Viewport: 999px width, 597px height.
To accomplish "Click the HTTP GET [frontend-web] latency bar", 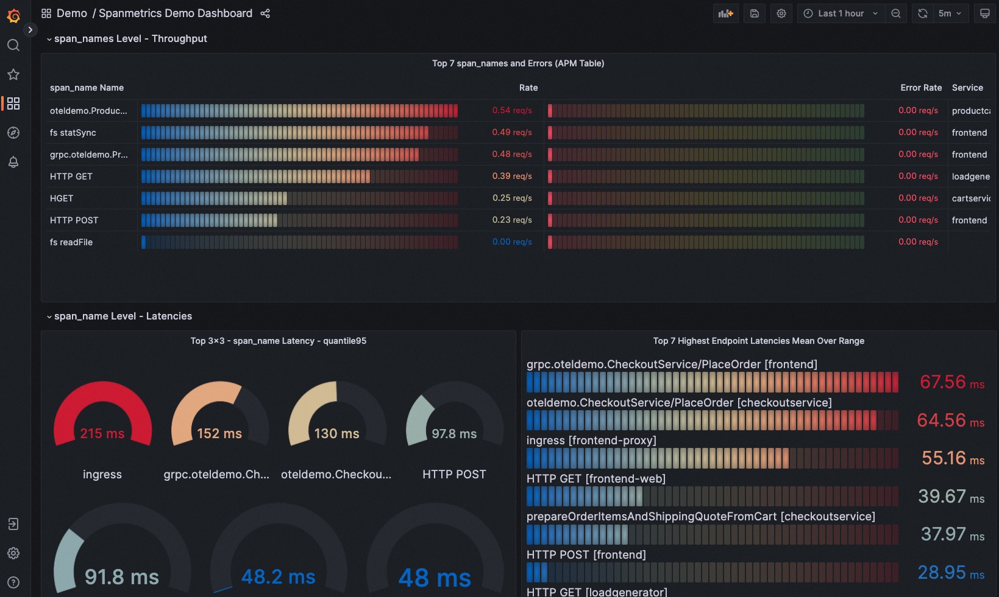I will point(712,497).
